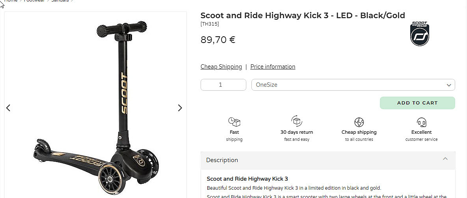Screen dimensions: 467x198
Task: Open the Cheap Shipping link
Action: tap(221, 67)
